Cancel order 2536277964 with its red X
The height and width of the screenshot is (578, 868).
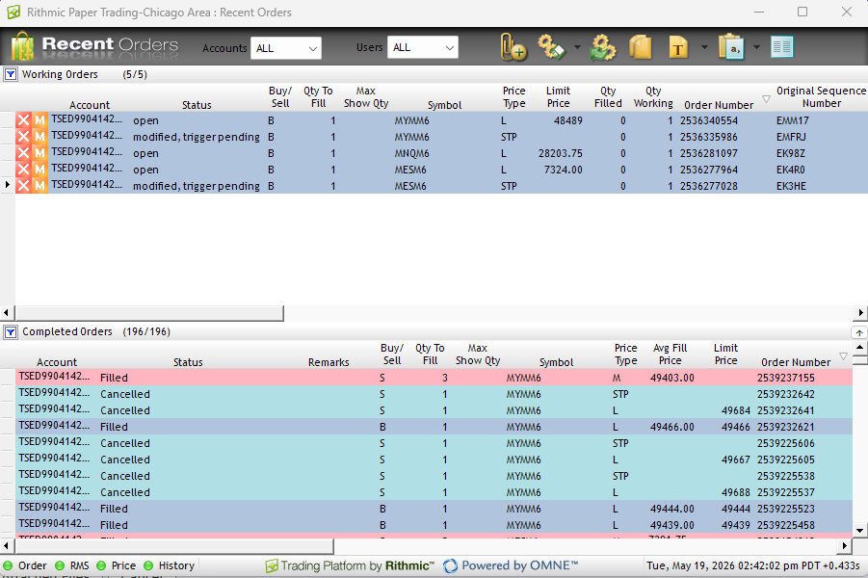click(x=23, y=170)
